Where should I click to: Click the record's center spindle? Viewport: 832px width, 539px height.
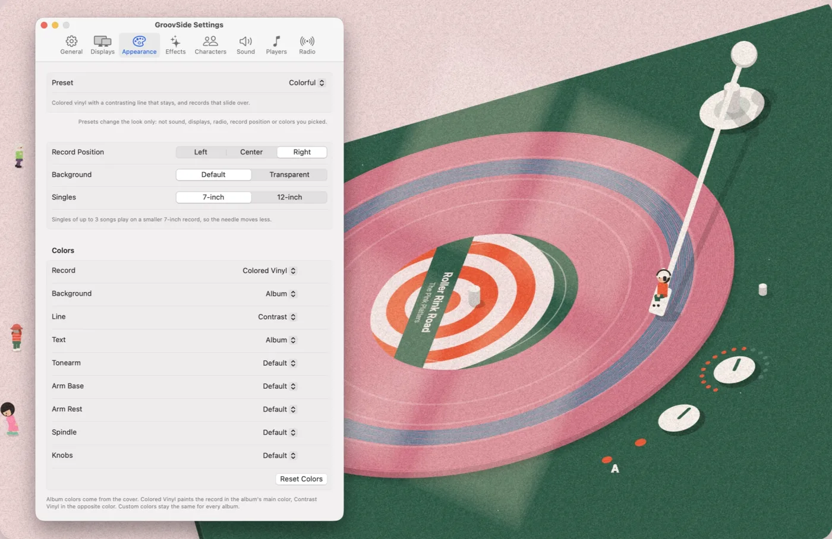(x=474, y=296)
